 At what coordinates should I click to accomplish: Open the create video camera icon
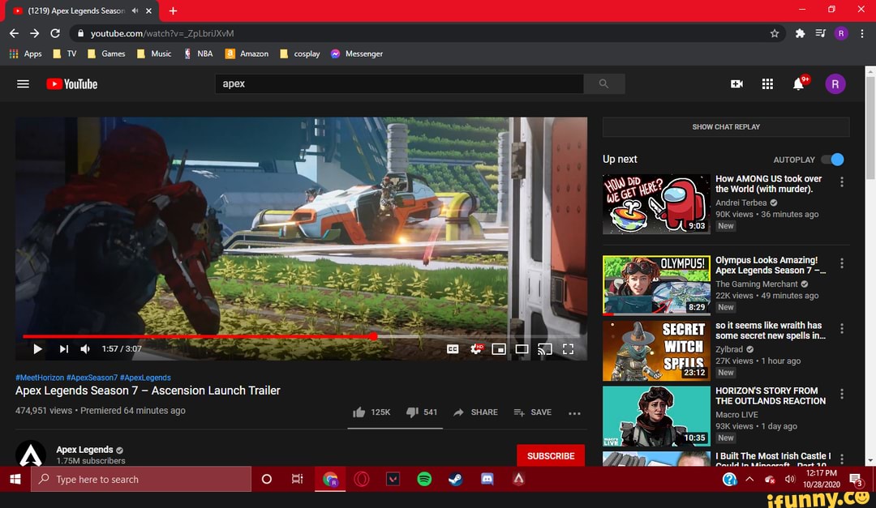(x=736, y=83)
